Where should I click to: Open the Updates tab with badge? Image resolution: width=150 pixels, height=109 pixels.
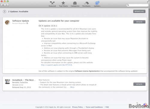click(x=97, y=4)
